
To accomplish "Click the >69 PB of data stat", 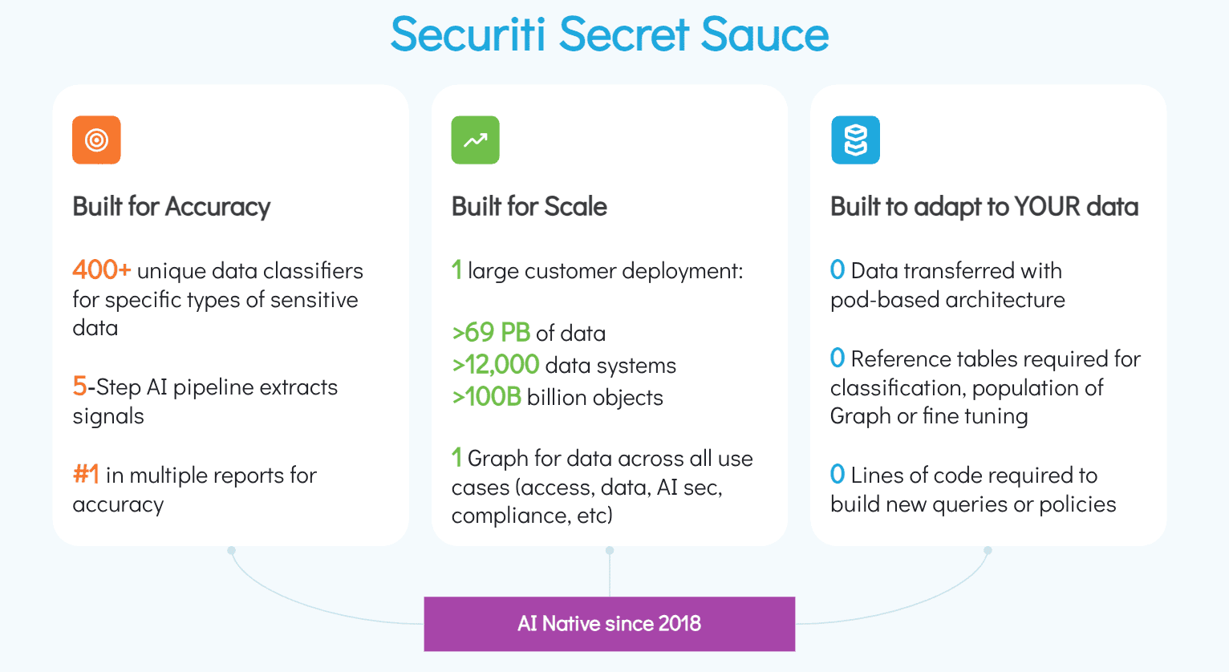I will tap(529, 333).
